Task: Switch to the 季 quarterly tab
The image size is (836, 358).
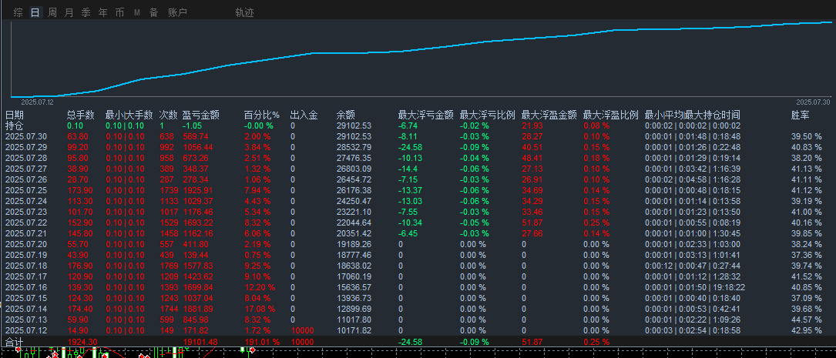Action: coord(86,12)
